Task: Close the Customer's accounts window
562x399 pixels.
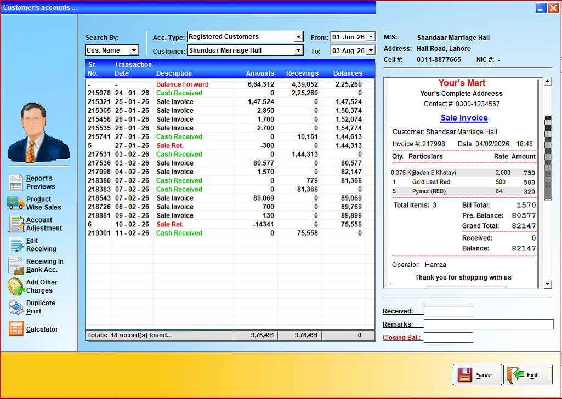Action: (x=553, y=8)
